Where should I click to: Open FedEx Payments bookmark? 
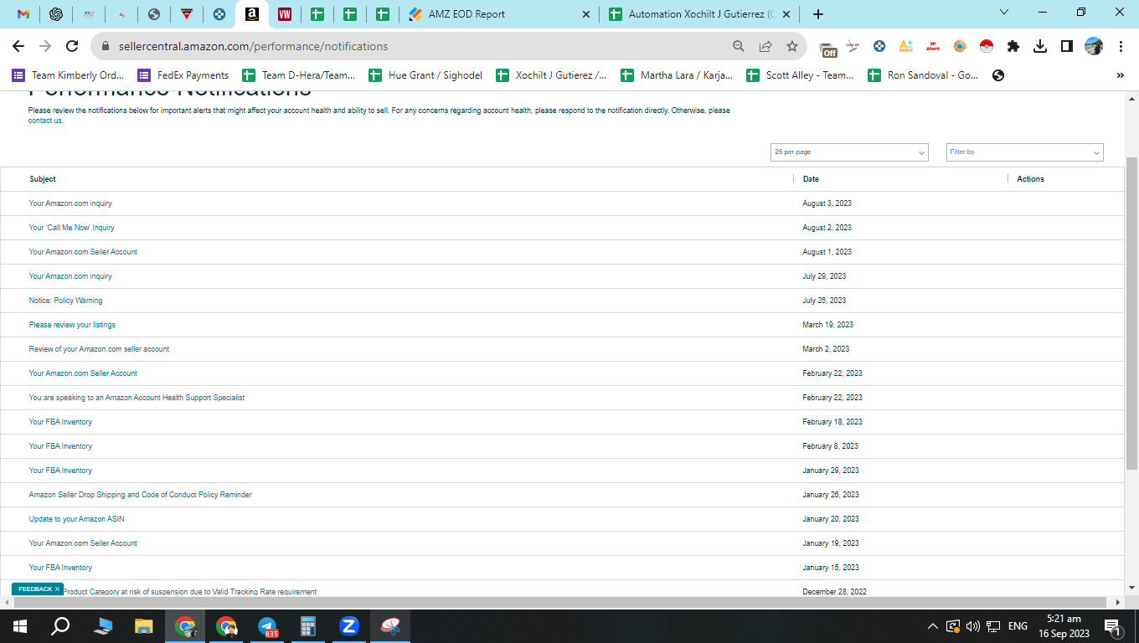point(183,75)
